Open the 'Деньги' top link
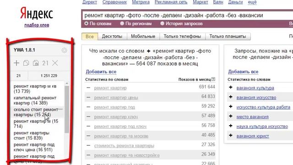Image resolution: width=293 pixels, height=165 pixels. coord(235,2)
